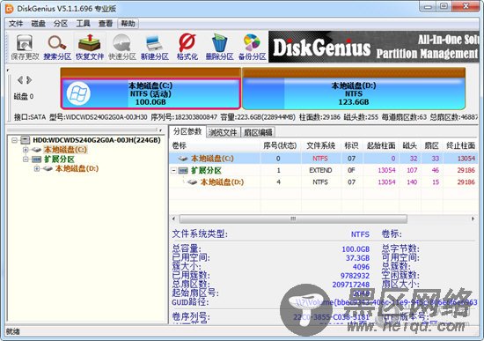This screenshot has height=341, width=484.
Task: Click the 就绪 status bar text
Action: 13,331
